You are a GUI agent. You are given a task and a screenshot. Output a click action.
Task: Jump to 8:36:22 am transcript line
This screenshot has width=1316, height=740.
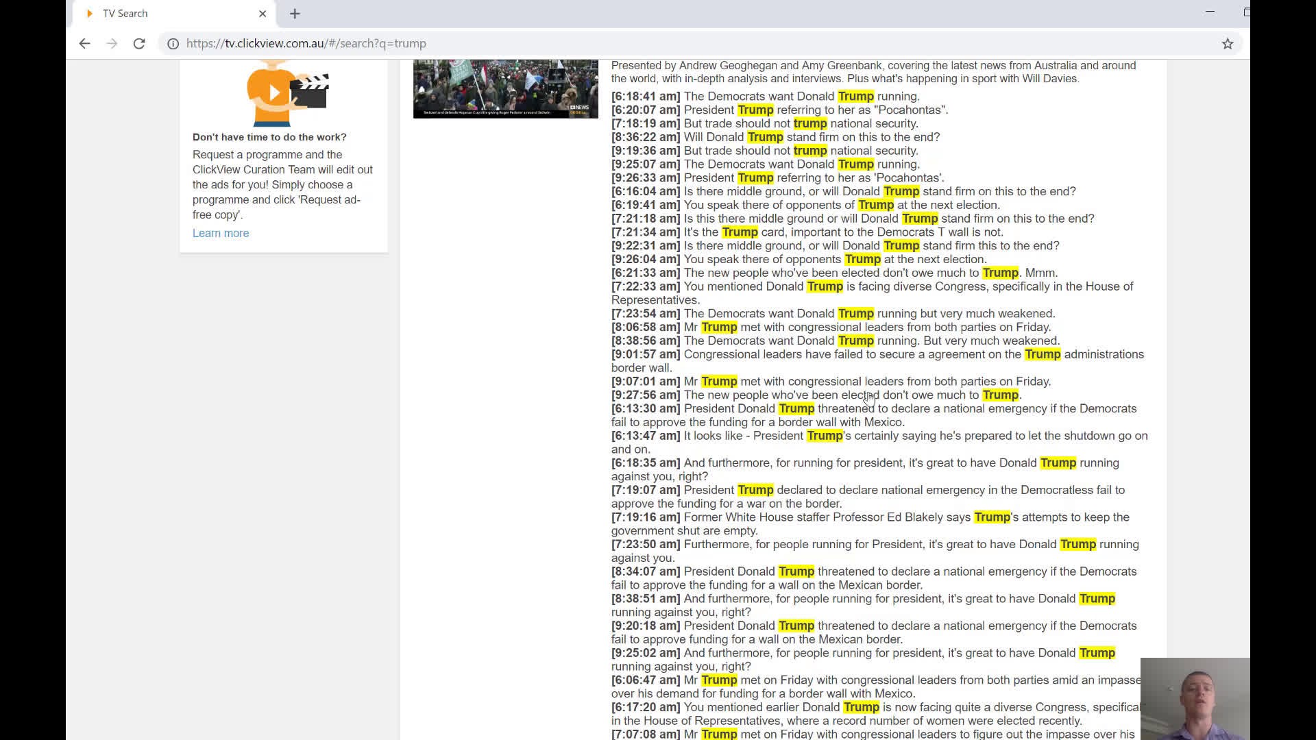click(646, 137)
